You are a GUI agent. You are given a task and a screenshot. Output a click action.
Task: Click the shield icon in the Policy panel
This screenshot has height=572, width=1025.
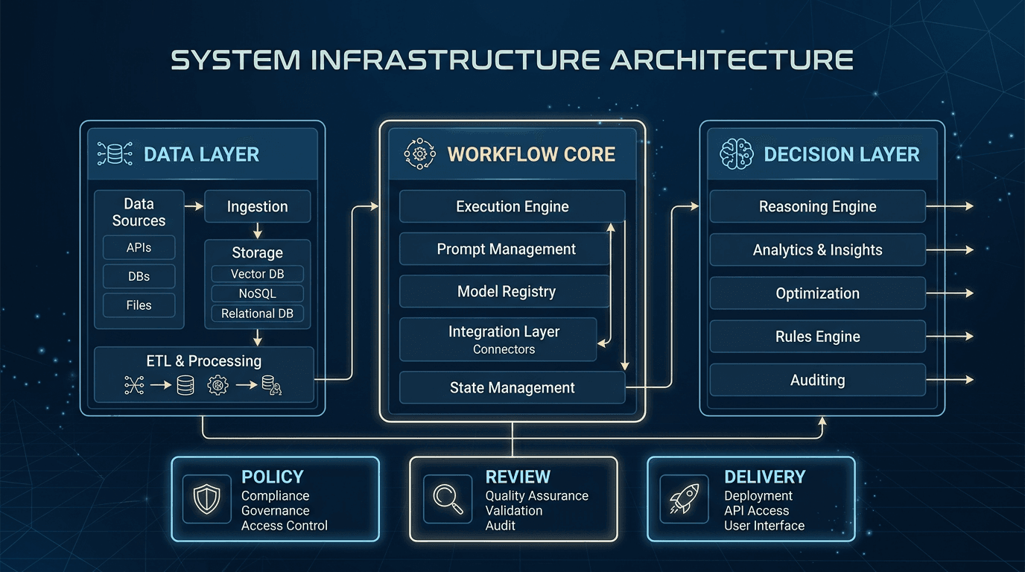(x=206, y=499)
